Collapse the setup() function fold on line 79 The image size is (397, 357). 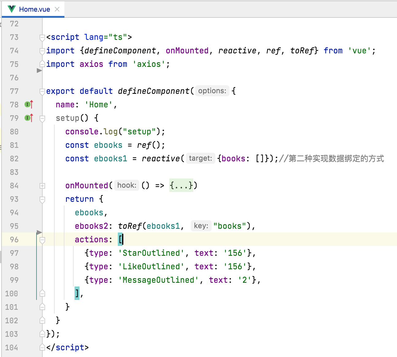click(42, 119)
